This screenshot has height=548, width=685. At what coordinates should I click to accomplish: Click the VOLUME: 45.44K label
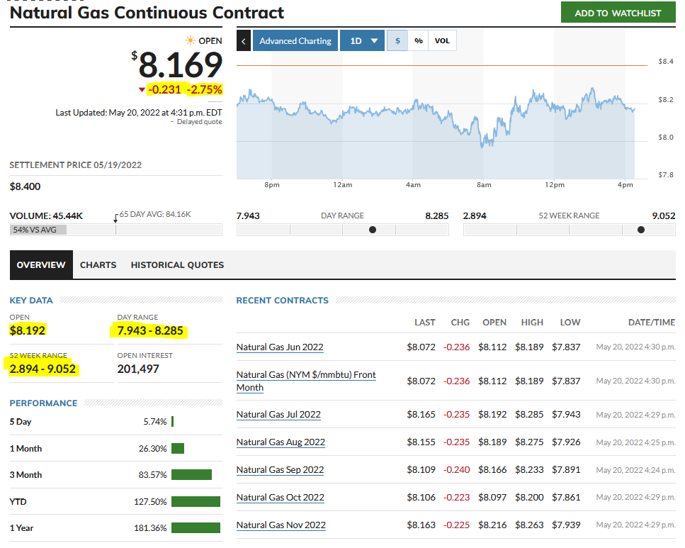[x=46, y=216]
